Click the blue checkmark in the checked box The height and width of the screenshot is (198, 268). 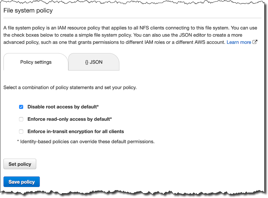click(x=21, y=107)
